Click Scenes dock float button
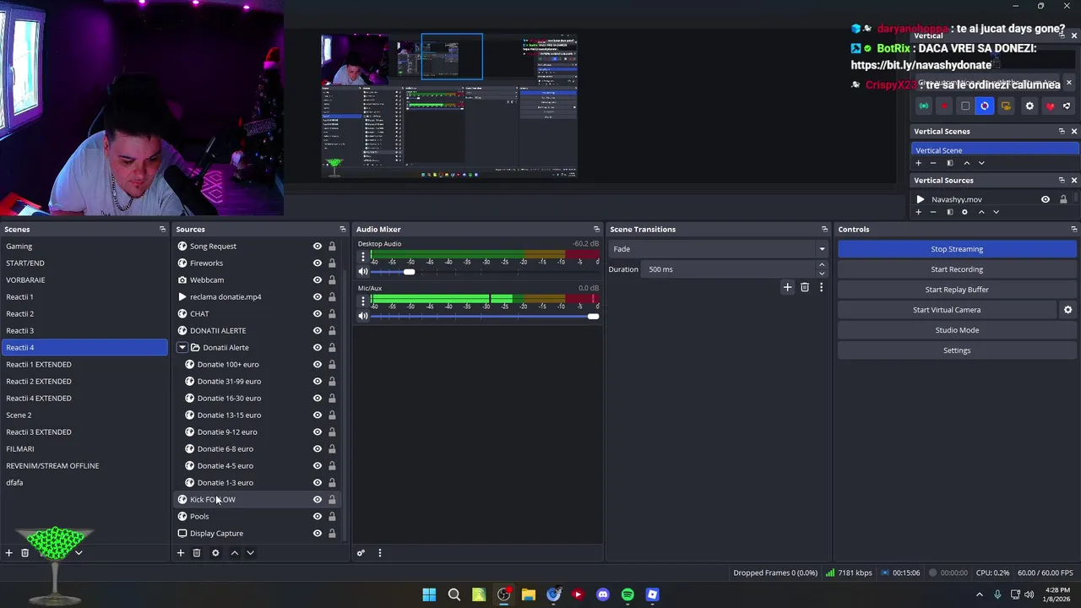This screenshot has width=1081, height=608. point(162,229)
